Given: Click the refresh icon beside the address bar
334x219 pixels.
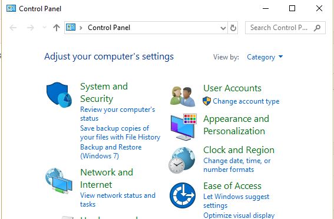Looking at the screenshot, I should pyautogui.click(x=233, y=28).
